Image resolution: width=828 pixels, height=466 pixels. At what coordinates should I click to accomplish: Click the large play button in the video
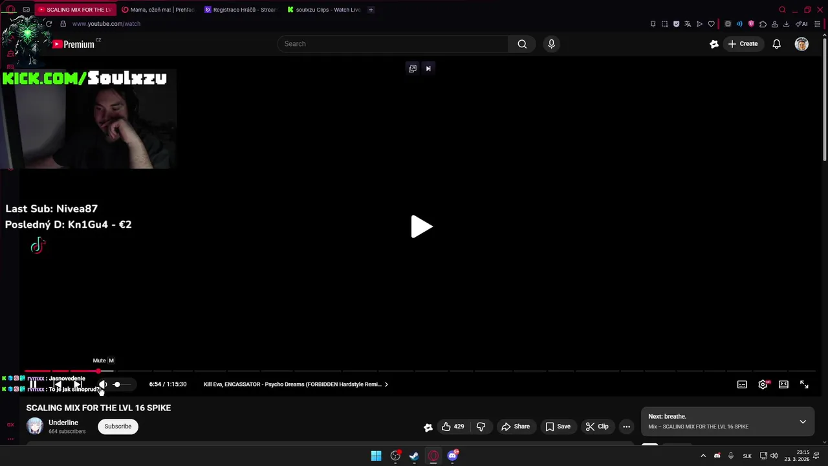point(422,227)
